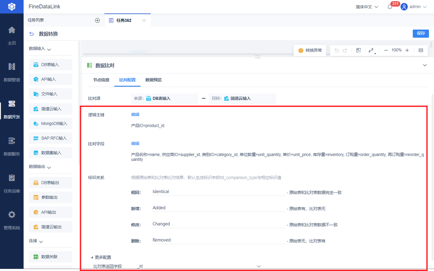The image size is (434, 271).
Task: Click the 新增 field containing Added
Action: point(218,208)
